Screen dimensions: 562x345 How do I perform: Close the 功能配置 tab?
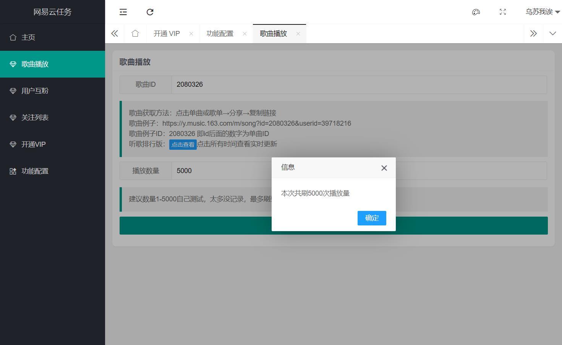tap(245, 34)
